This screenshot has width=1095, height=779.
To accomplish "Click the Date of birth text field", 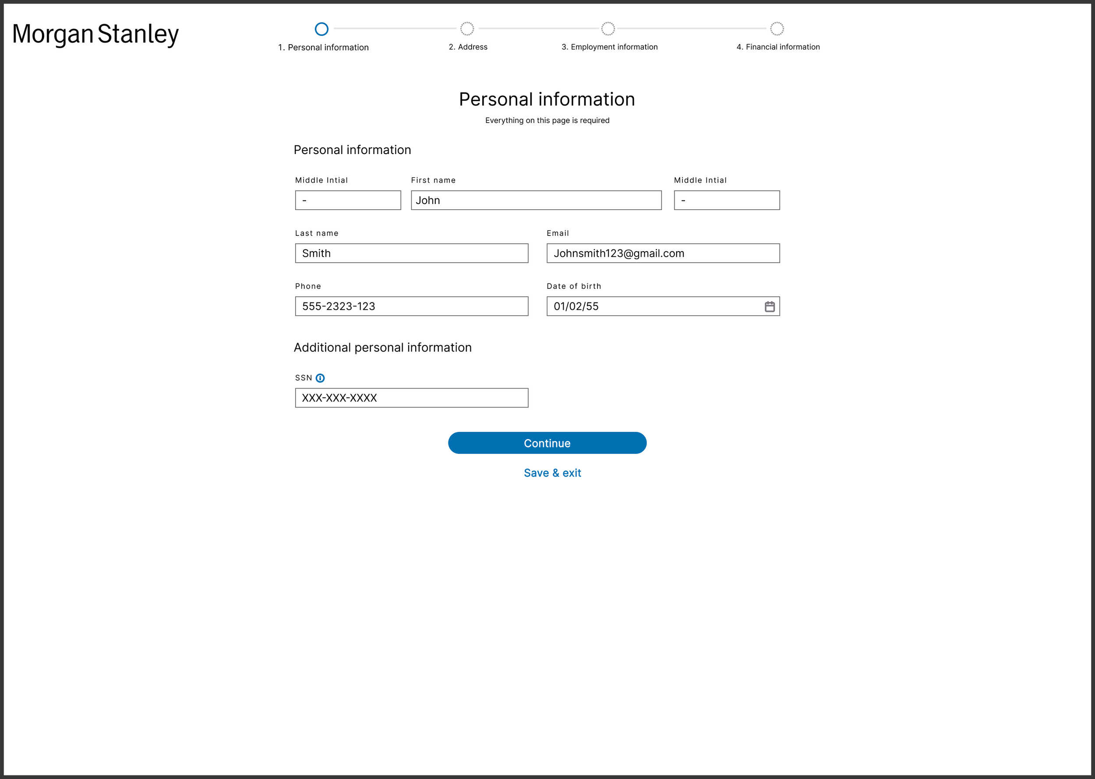I will [x=653, y=306].
